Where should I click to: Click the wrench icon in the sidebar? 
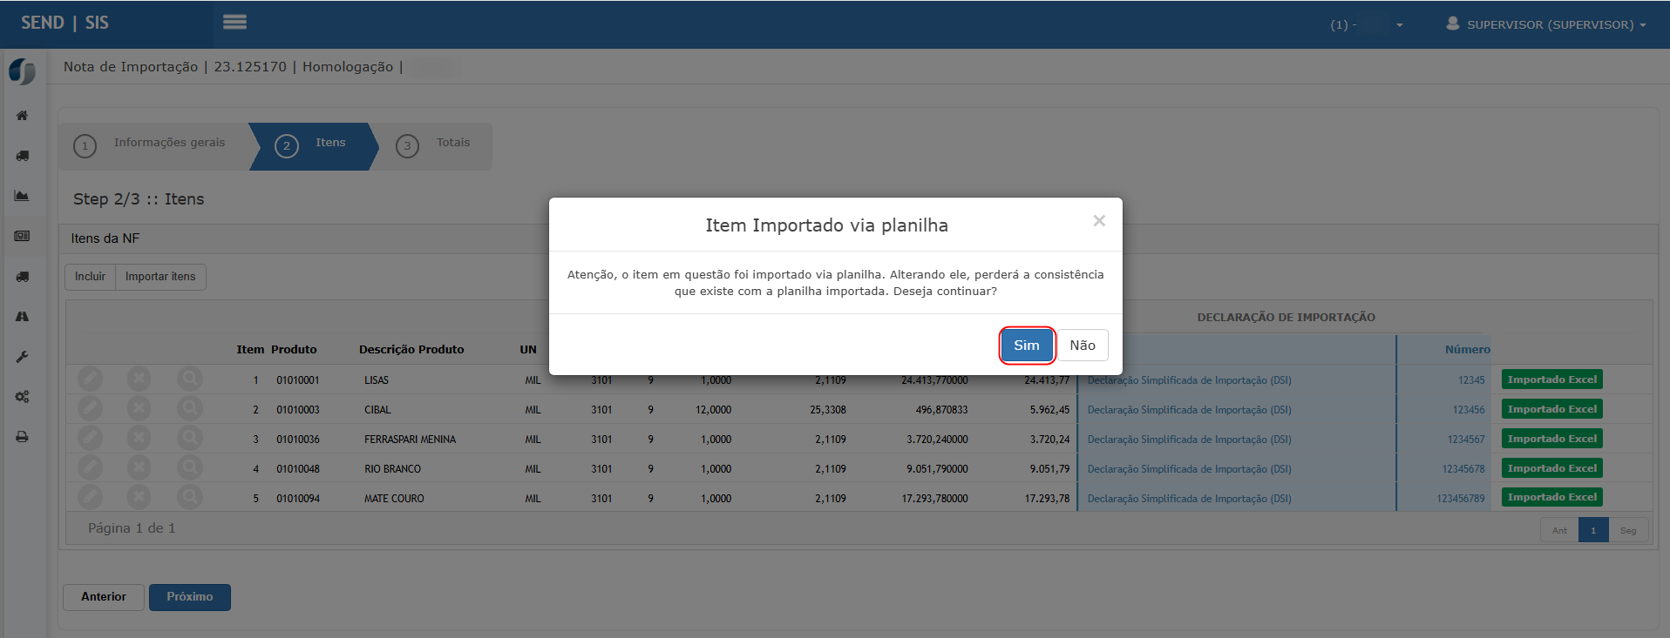pyautogui.click(x=22, y=357)
